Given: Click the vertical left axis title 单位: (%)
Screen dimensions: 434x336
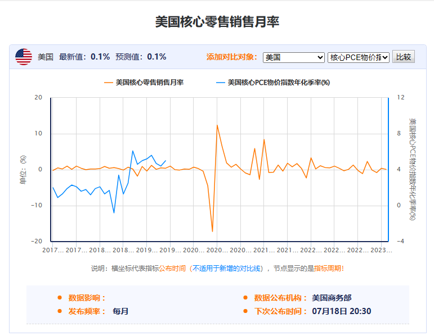Looking at the screenshot, I should pyautogui.click(x=23, y=170).
